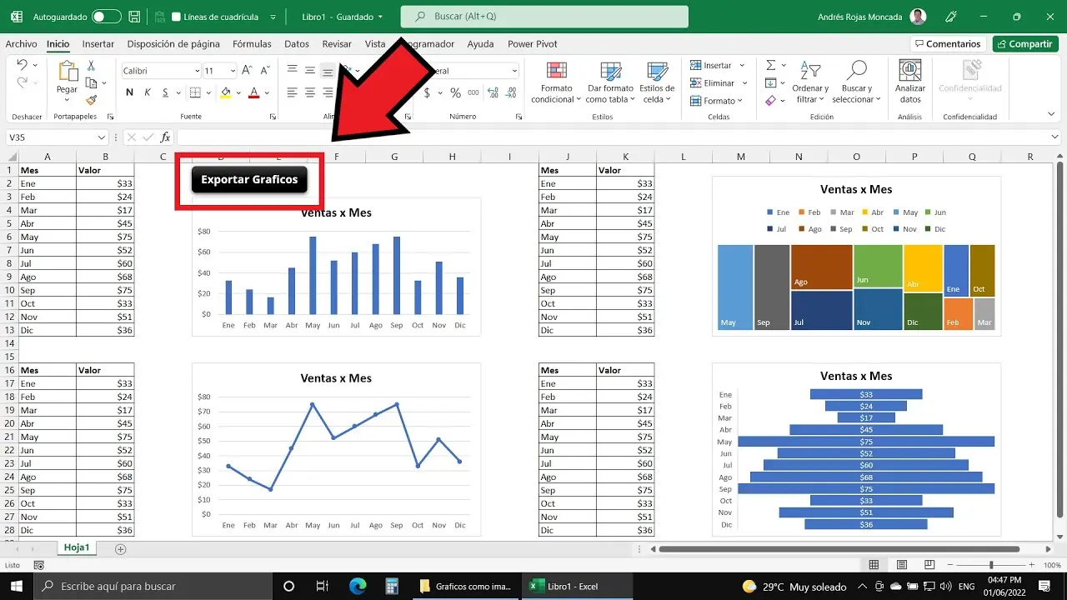
Task: Select the Format Painter brush icon
Action: click(x=92, y=100)
